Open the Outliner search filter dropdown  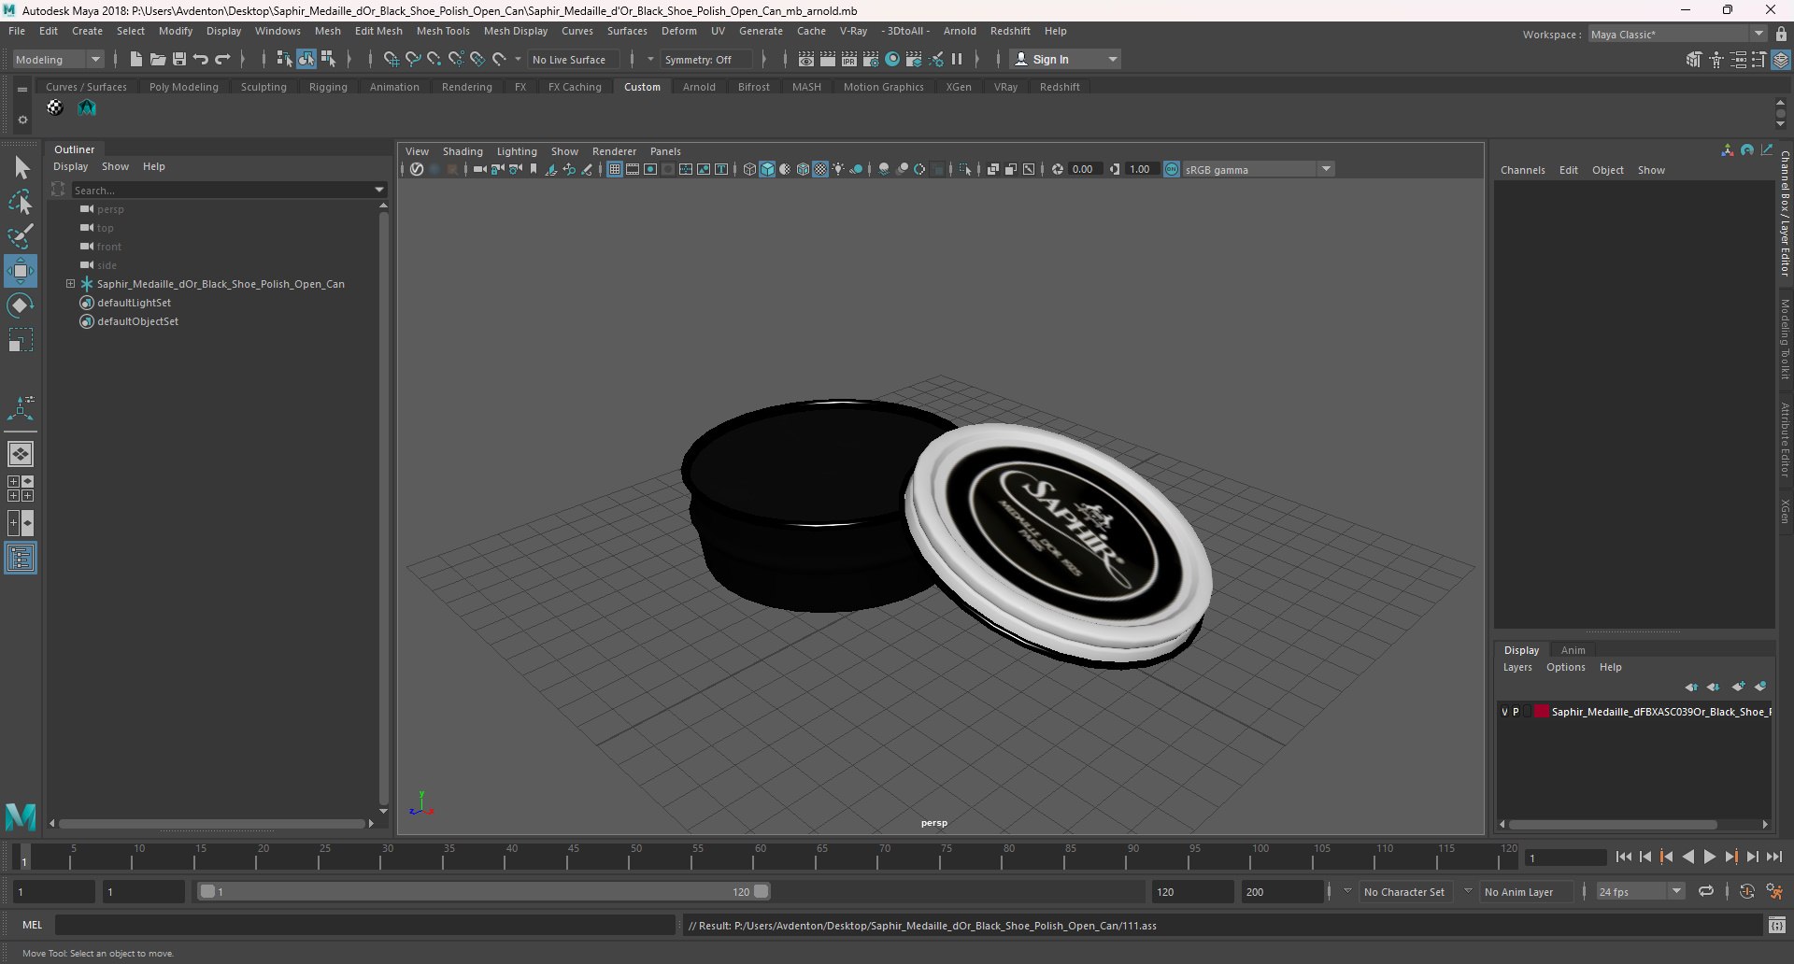coord(379,190)
